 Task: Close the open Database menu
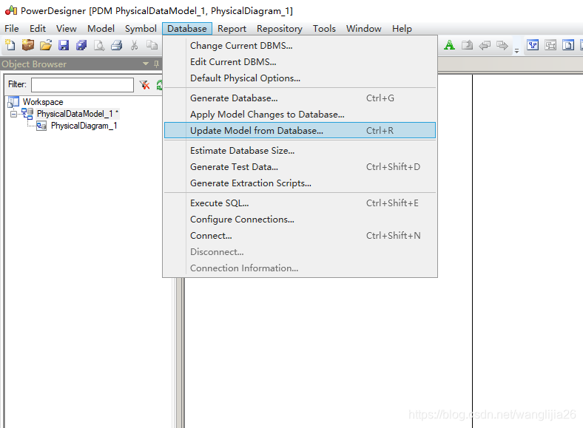click(187, 29)
